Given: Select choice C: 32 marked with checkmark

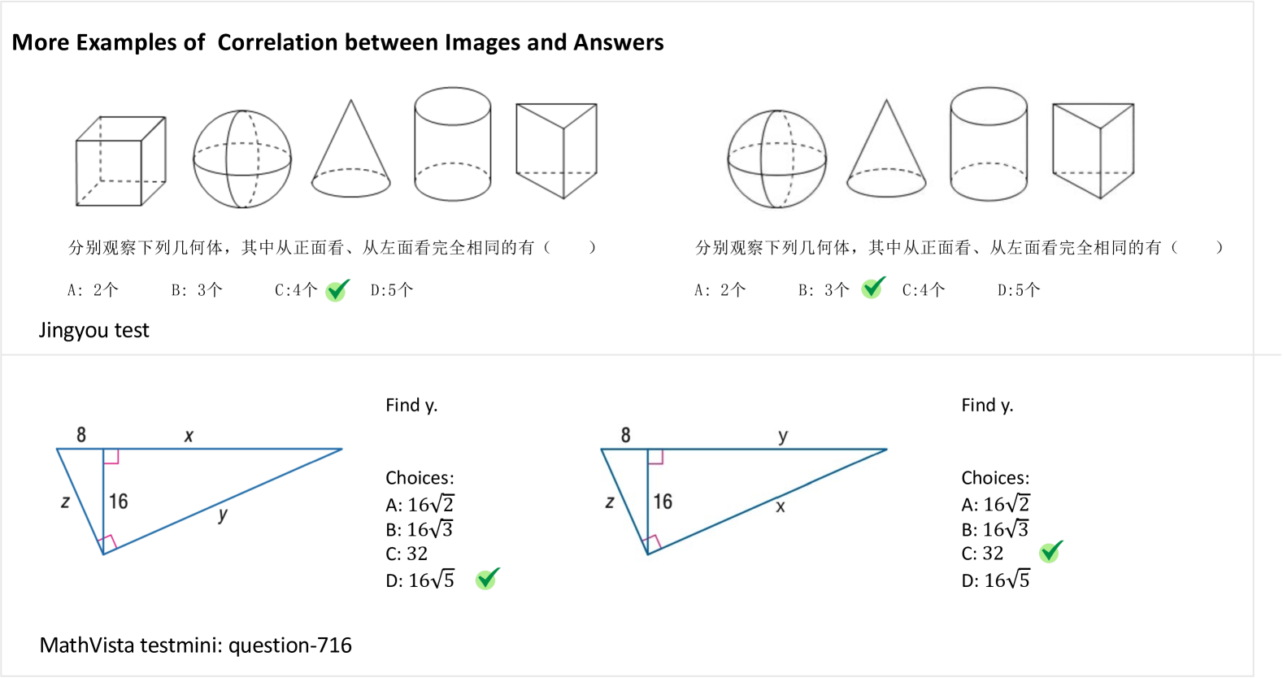Looking at the screenshot, I should 982,554.
